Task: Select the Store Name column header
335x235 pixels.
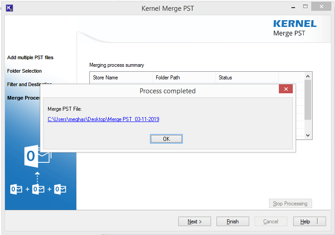Action: pos(121,78)
